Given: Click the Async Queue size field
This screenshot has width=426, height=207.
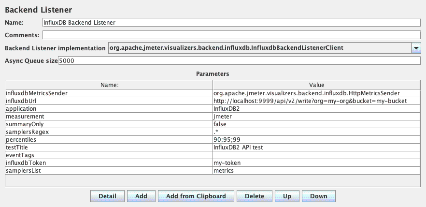Looking at the screenshot, I should tap(239, 60).
